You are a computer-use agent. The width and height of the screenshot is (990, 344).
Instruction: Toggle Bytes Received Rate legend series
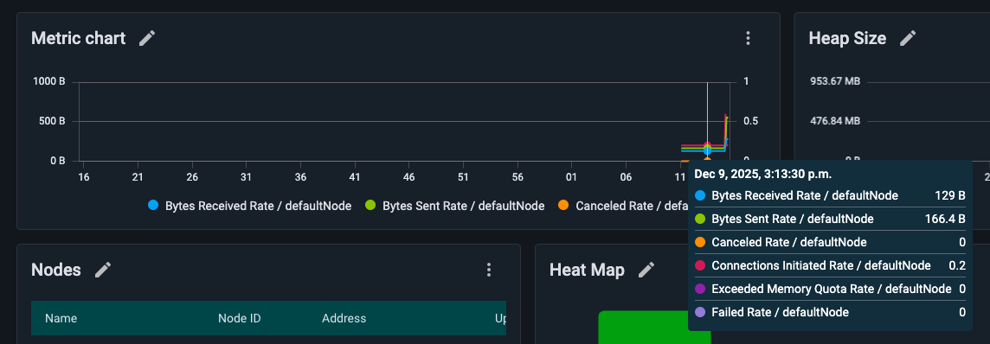(x=249, y=206)
